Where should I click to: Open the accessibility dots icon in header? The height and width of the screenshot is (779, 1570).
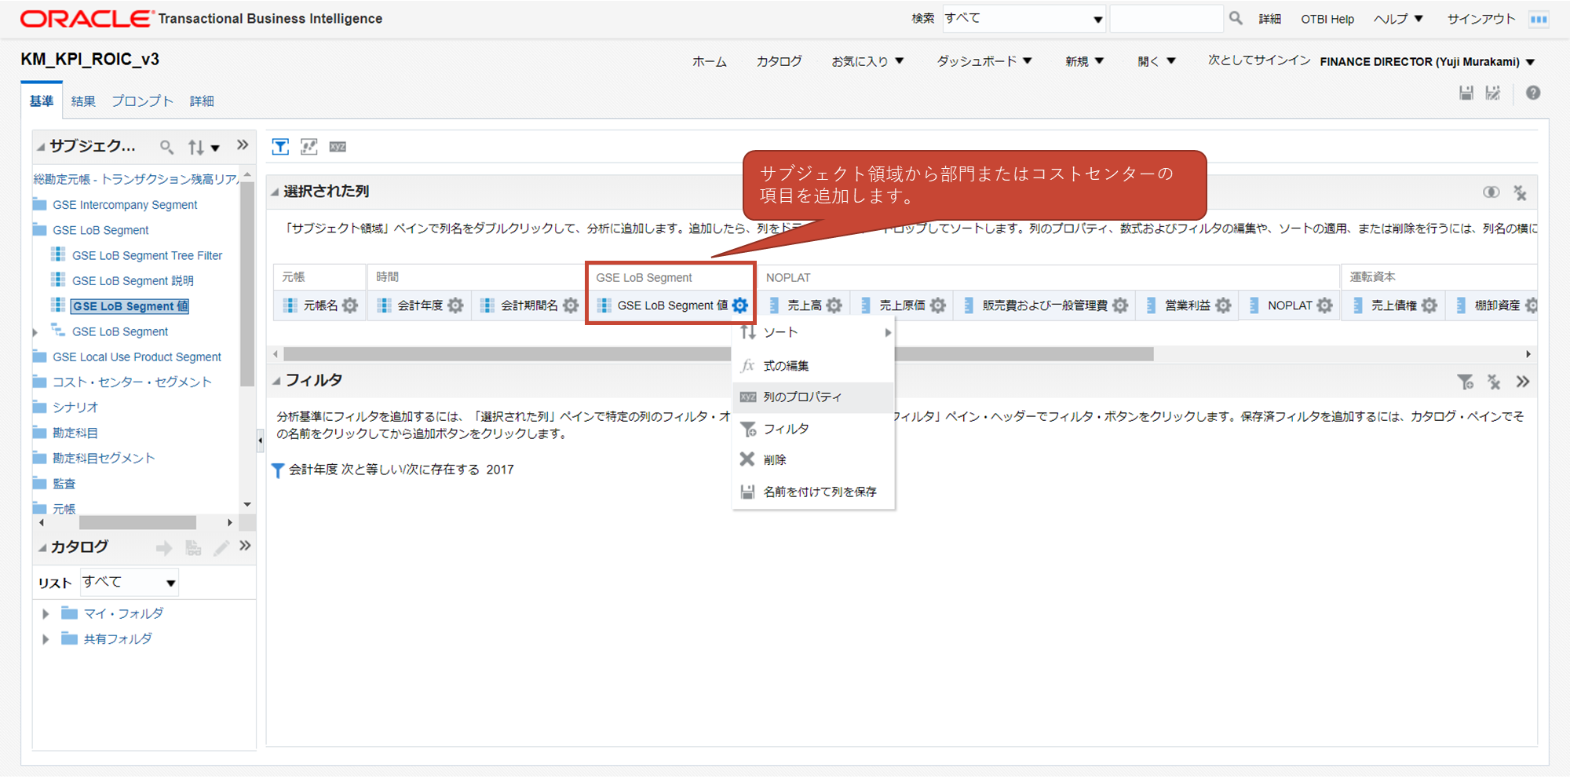coord(1539,19)
